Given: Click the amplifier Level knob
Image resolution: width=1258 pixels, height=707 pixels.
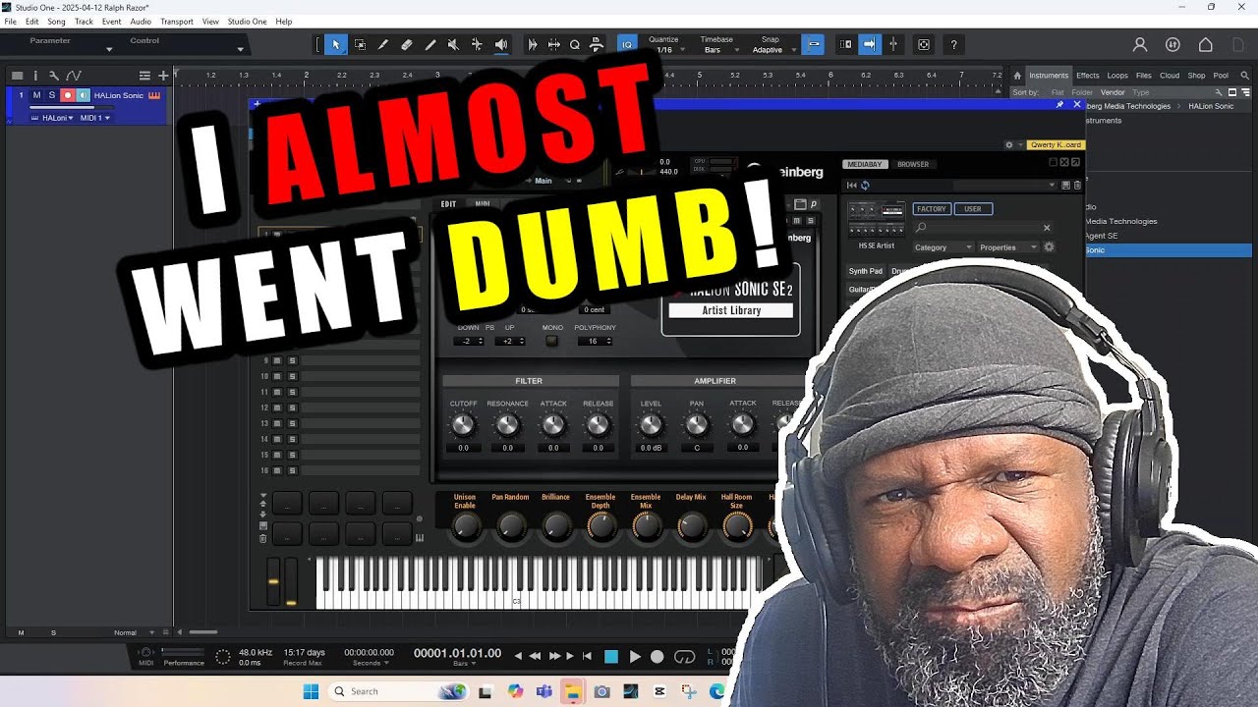Looking at the screenshot, I should click(651, 425).
